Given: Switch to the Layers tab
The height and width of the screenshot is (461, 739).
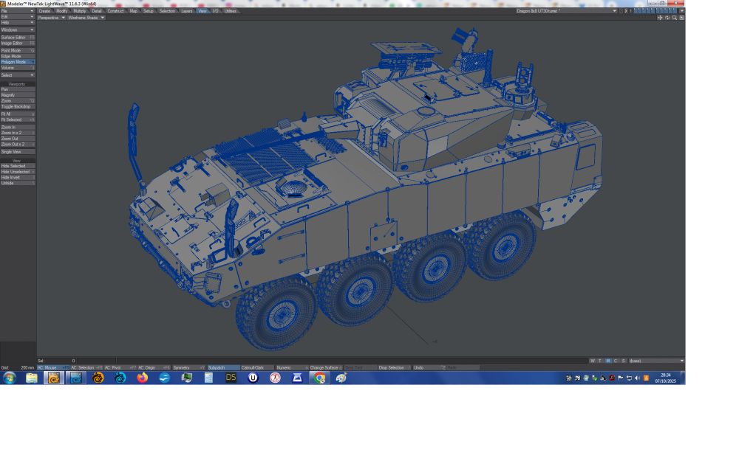Looking at the screenshot, I should point(187,11).
